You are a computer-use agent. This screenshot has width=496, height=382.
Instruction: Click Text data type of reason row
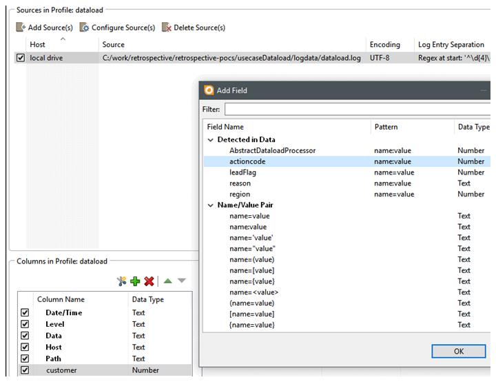(x=464, y=183)
